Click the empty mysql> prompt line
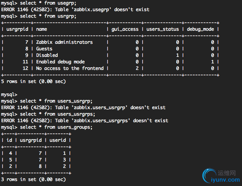242x186 pixels. click(9, 95)
